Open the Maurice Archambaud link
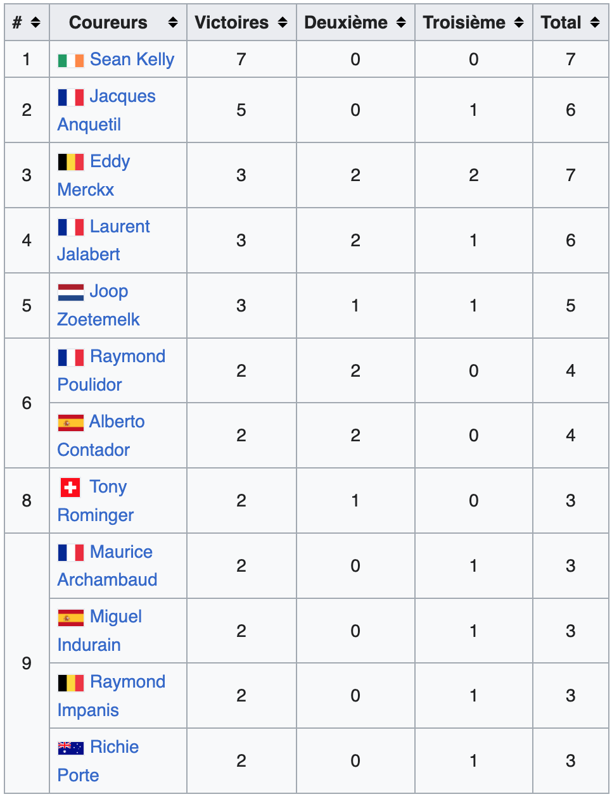Image resolution: width=612 pixels, height=799 pixels. [121, 552]
